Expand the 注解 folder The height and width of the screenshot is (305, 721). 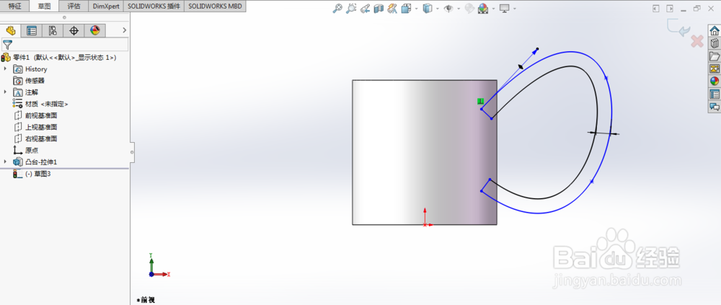coord(6,92)
